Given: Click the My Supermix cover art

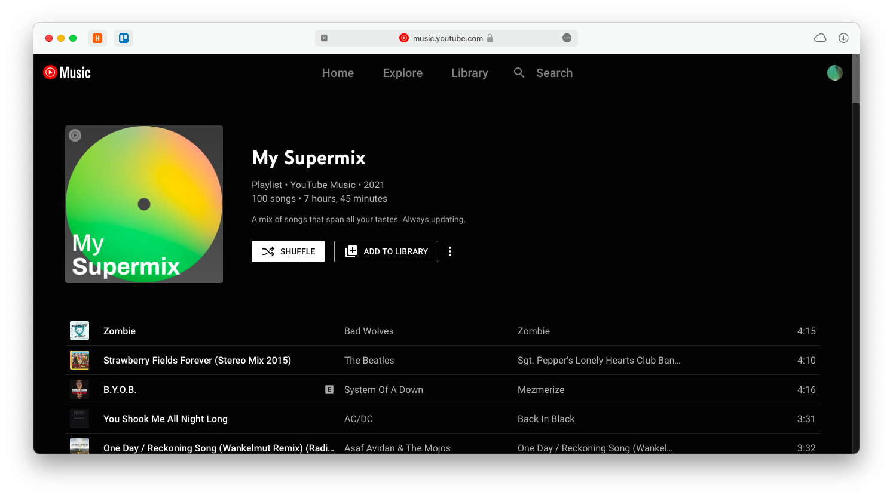Looking at the screenshot, I should [144, 204].
